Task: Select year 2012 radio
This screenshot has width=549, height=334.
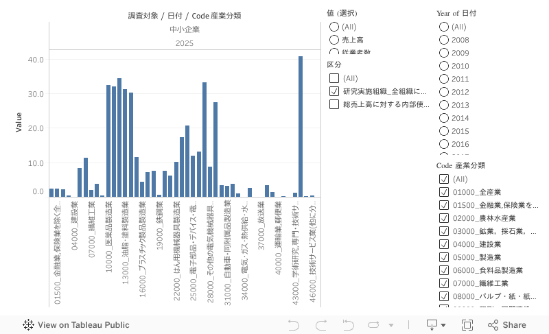Action: [443, 92]
